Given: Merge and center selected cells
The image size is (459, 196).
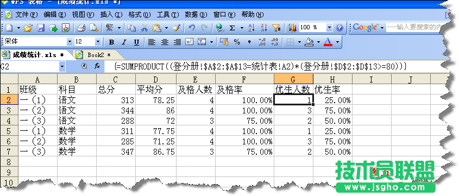Looking at the screenshot, I should tap(202, 42).
